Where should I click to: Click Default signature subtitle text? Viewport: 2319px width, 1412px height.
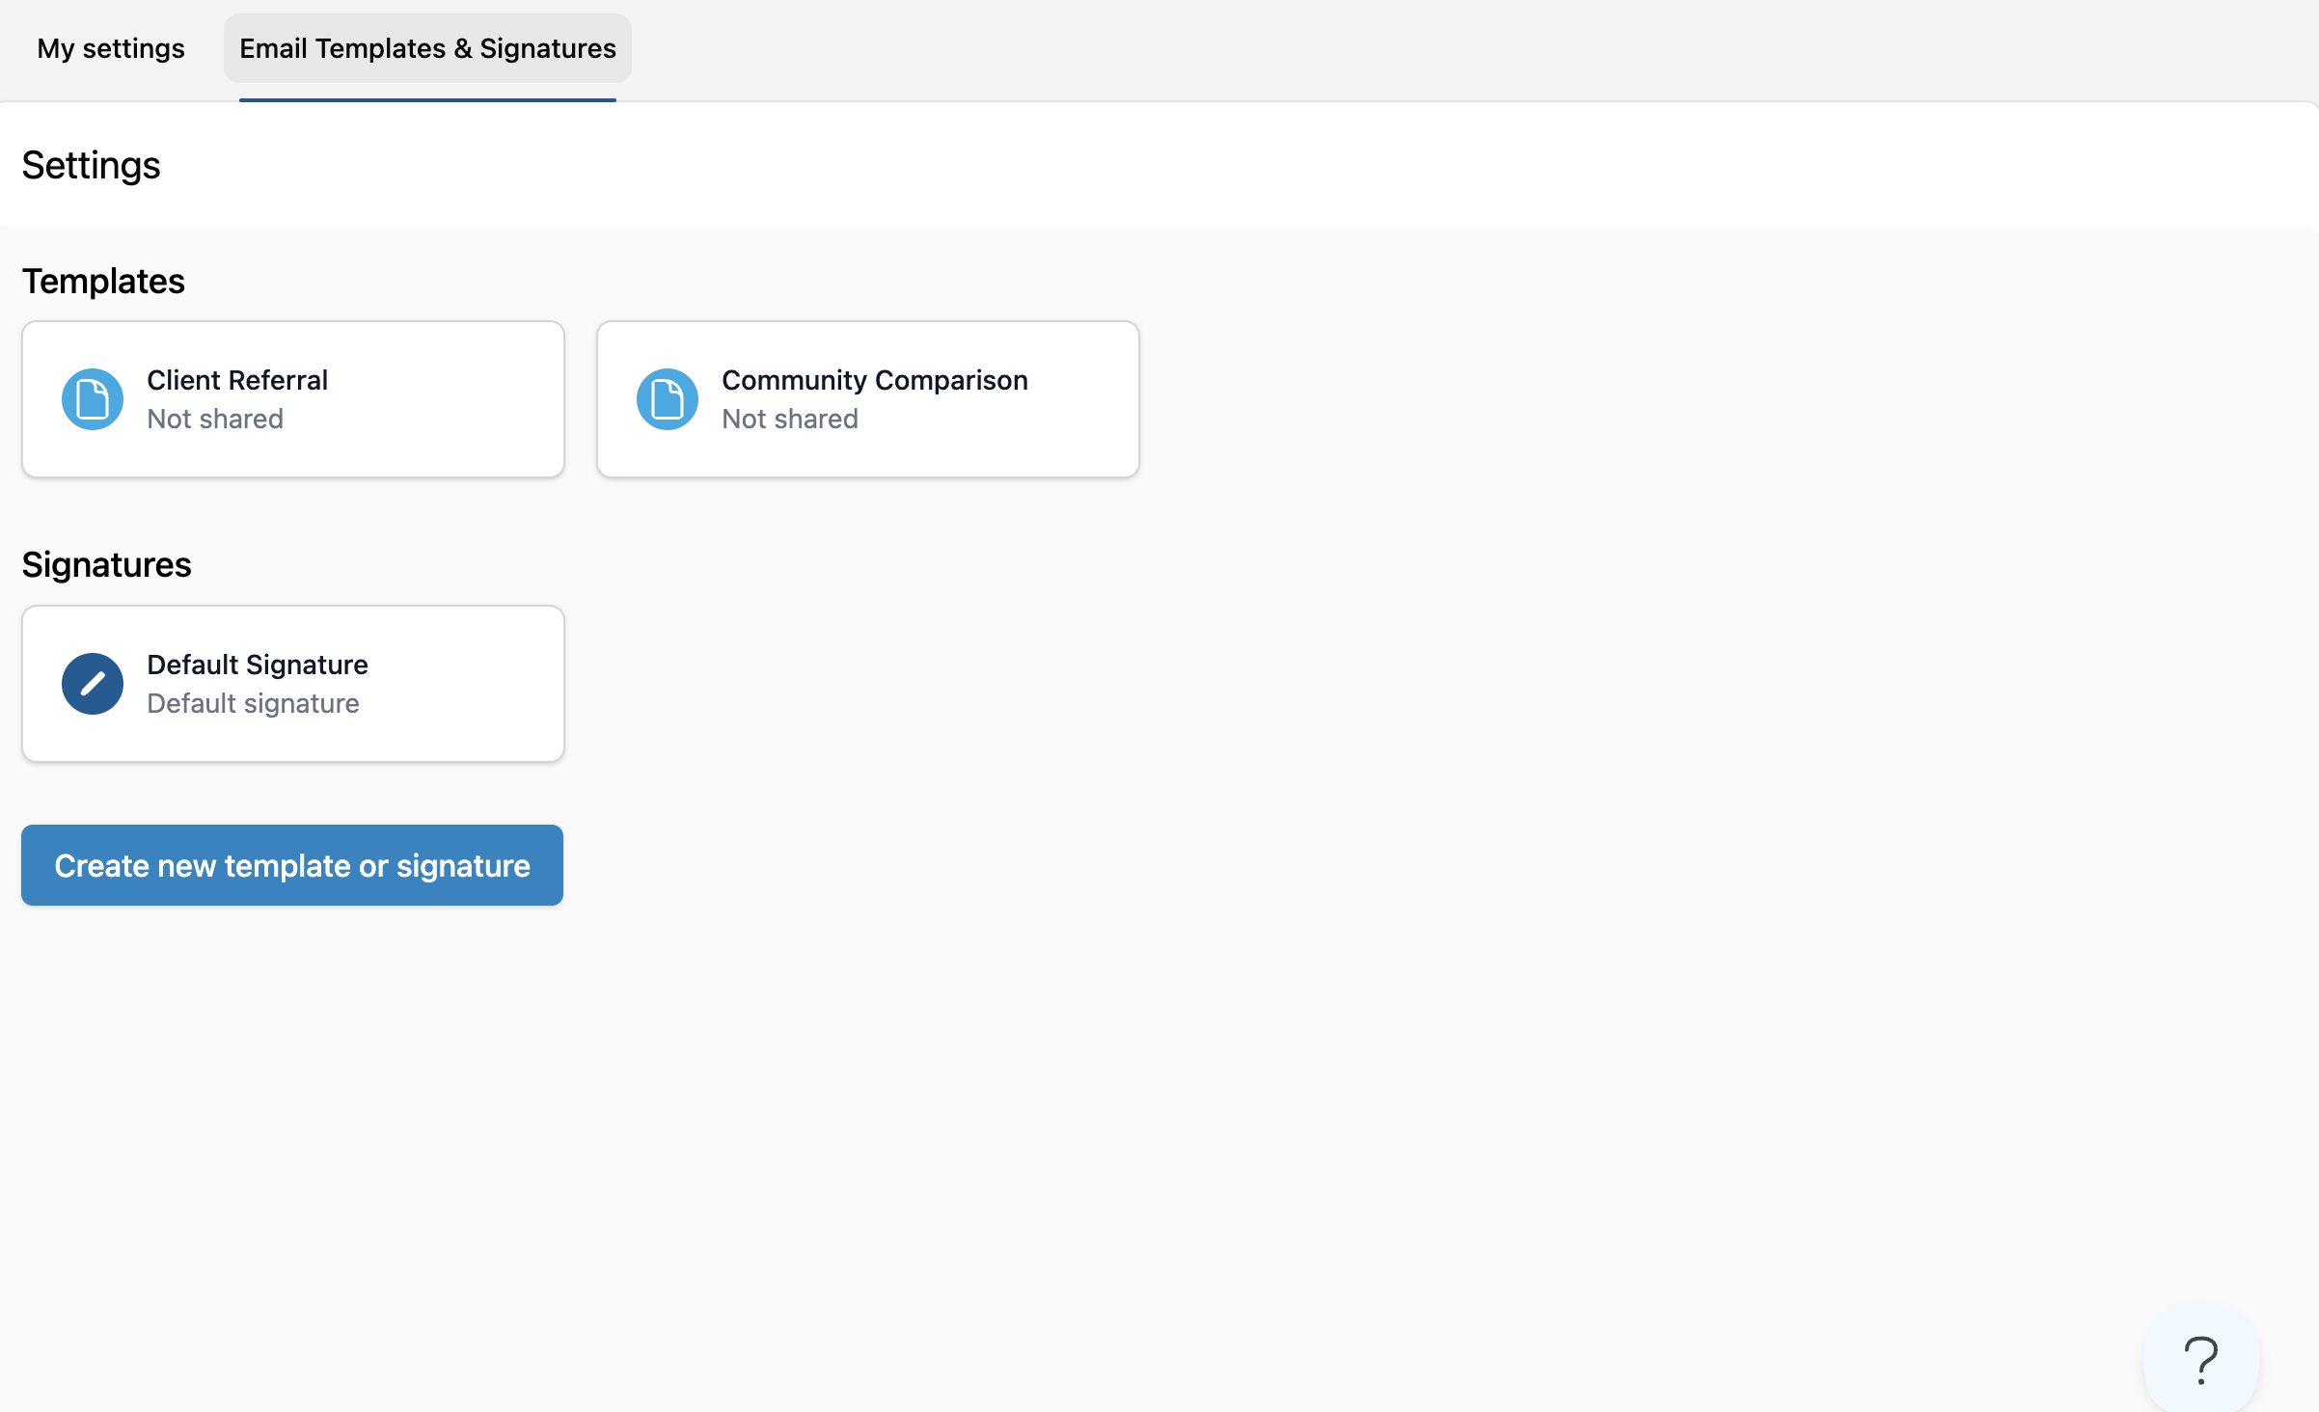pos(253,703)
